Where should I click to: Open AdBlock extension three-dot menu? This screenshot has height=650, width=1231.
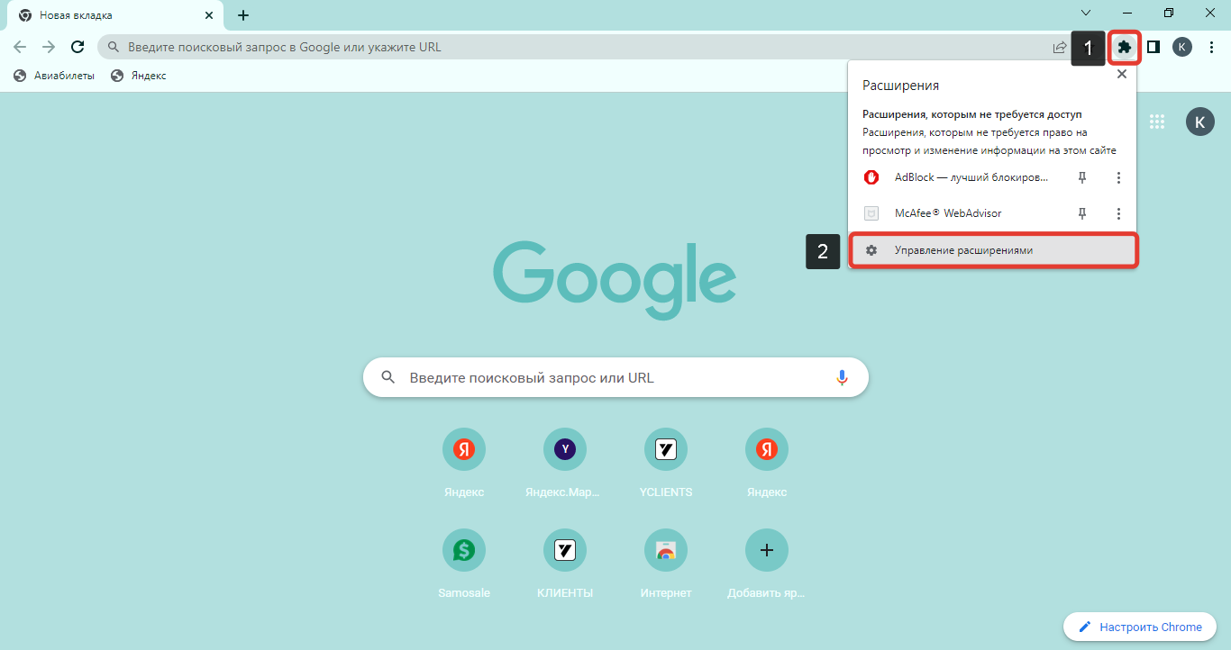tap(1118, 178)
